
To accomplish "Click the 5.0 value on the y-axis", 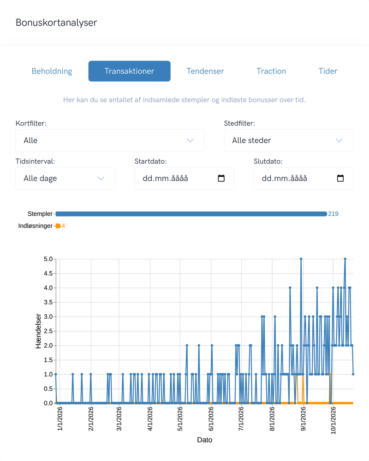I will coord(48,259).
